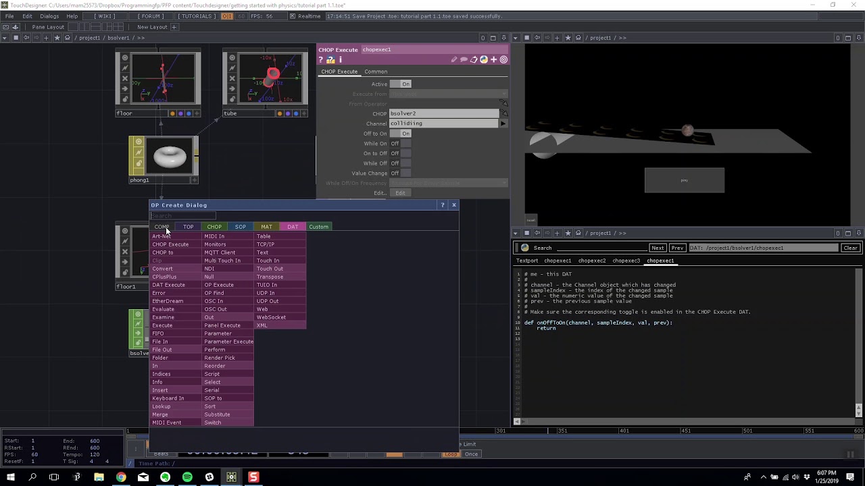Screen dimensions: 865x486
Task: Close the OP Create Dialog
Action: (x=453, y=205)
